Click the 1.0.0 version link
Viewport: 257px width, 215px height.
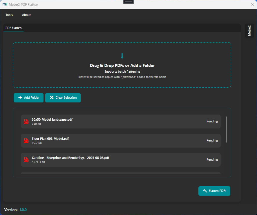coord(23,210)
